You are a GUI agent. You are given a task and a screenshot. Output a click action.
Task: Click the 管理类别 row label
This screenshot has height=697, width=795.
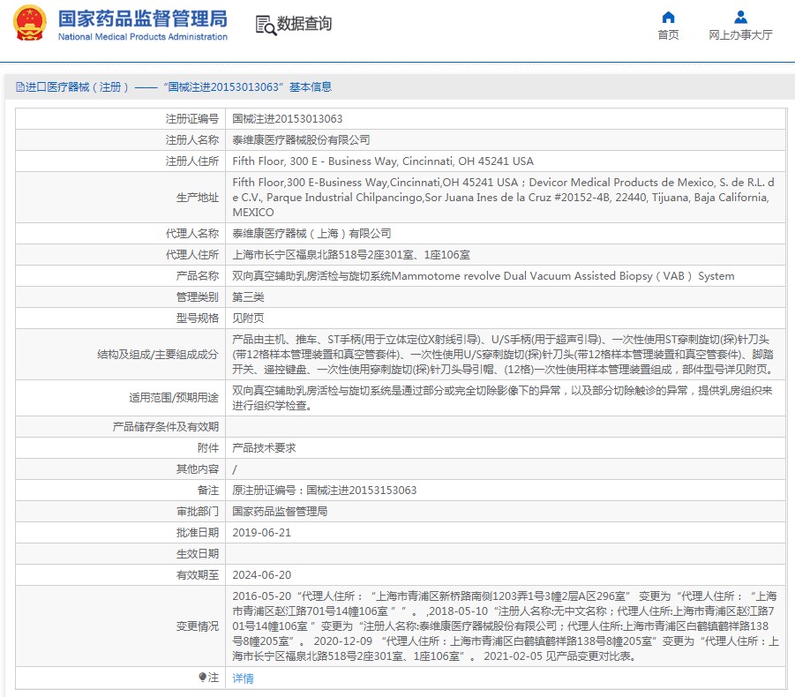click(x=198, y=297)
